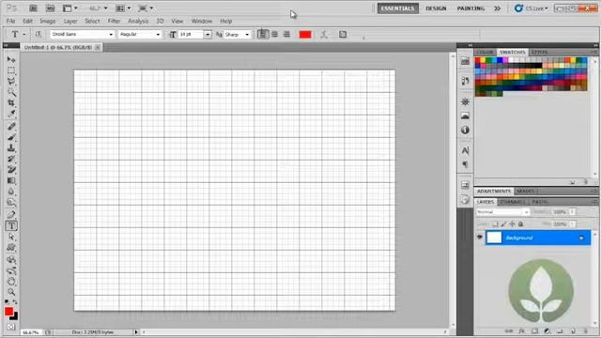Select the Rectangular Marquee tool
The height and width of the screenshot is (338, 601).
[x=11, y=70]
